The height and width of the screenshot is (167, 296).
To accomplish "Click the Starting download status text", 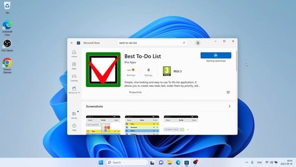I will 216,61.
